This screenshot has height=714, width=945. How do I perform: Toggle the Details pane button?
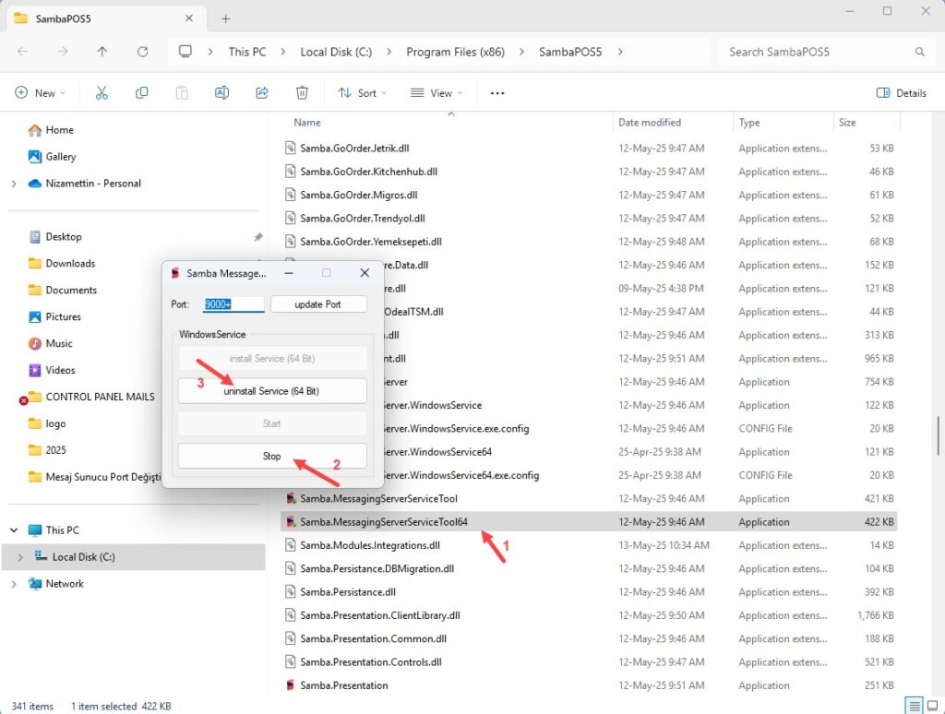[901, 93]
